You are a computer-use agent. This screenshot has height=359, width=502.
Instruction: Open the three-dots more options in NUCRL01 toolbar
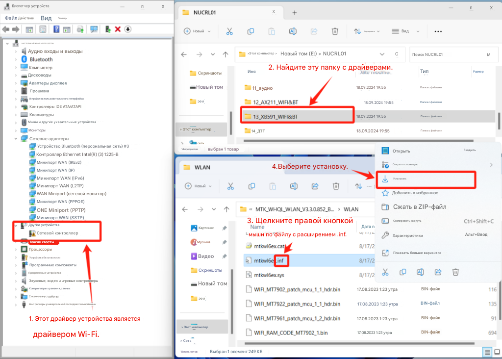(438, 31)
